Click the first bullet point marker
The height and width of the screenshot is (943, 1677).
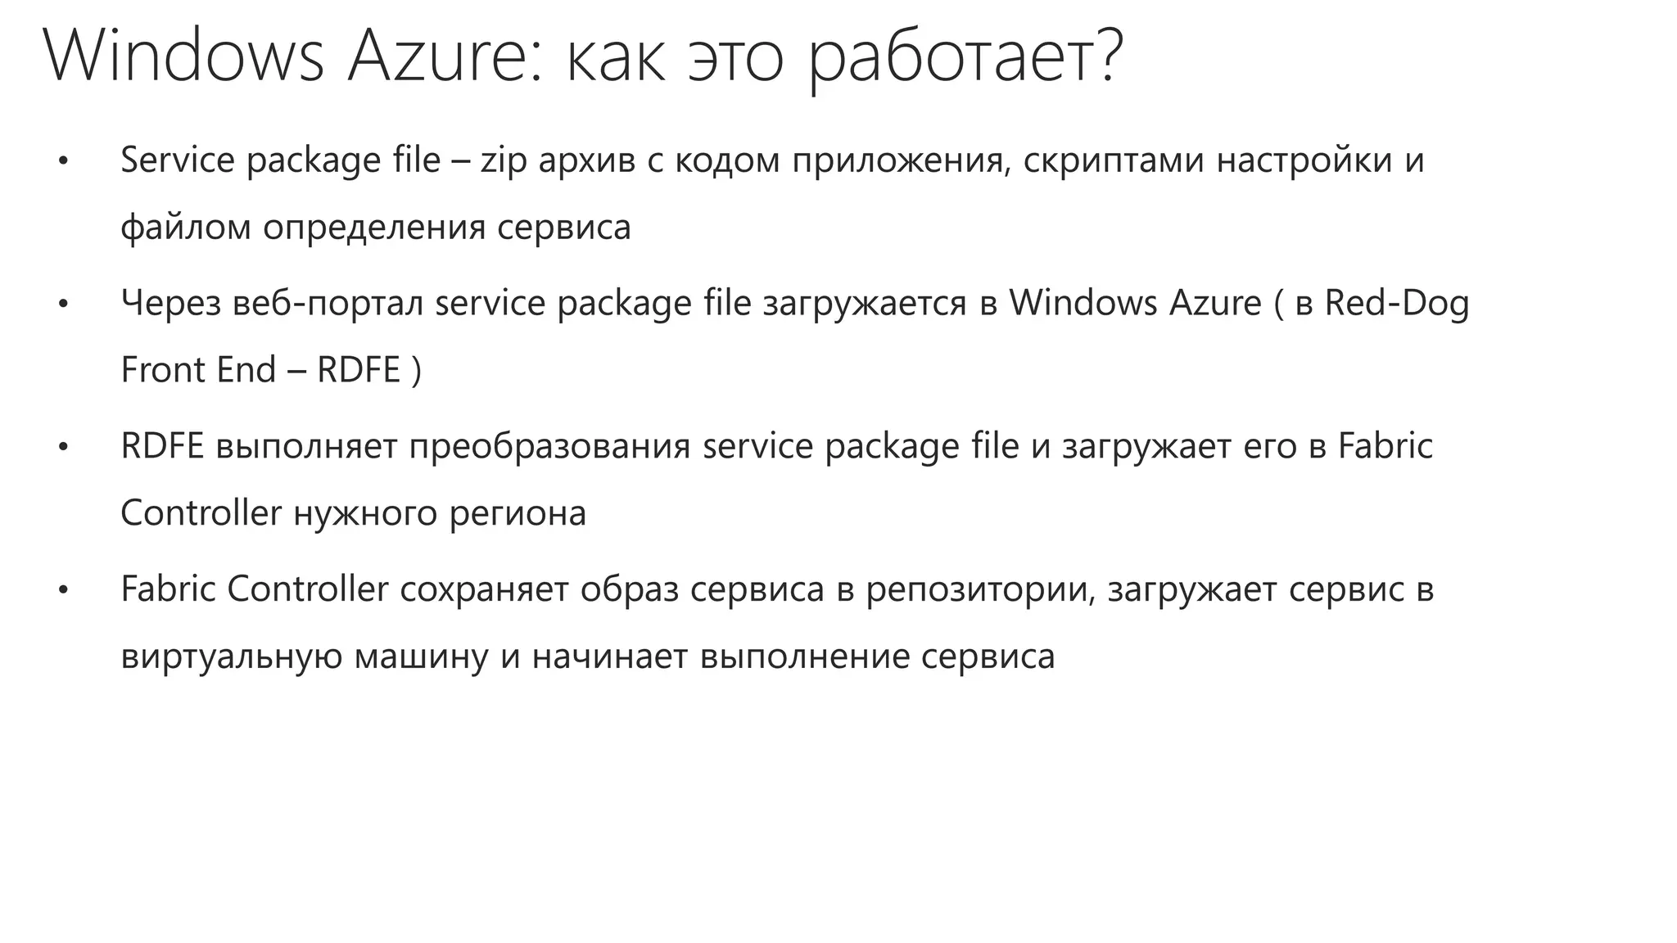tap(63, 161)
